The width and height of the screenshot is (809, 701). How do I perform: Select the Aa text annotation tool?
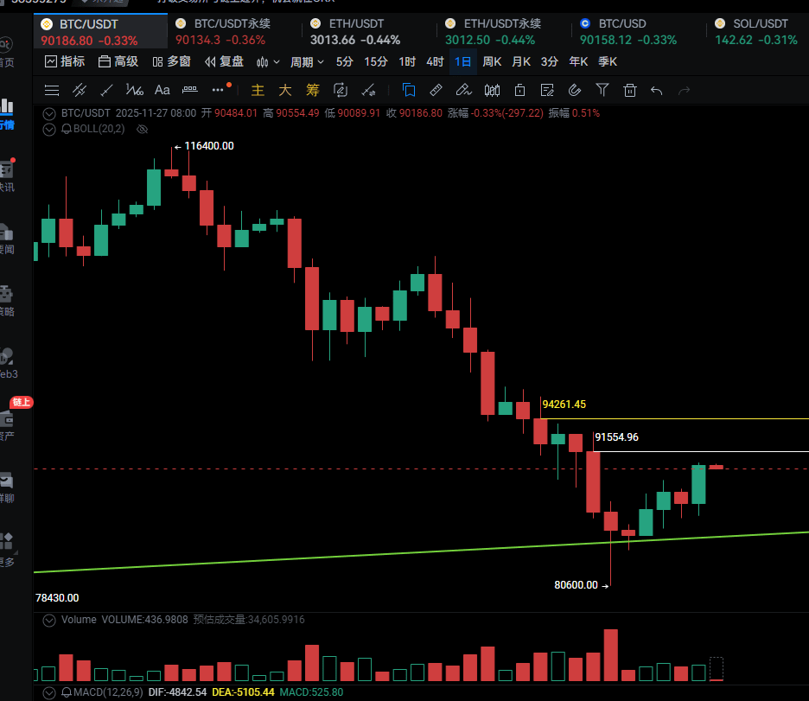point(162,90)
